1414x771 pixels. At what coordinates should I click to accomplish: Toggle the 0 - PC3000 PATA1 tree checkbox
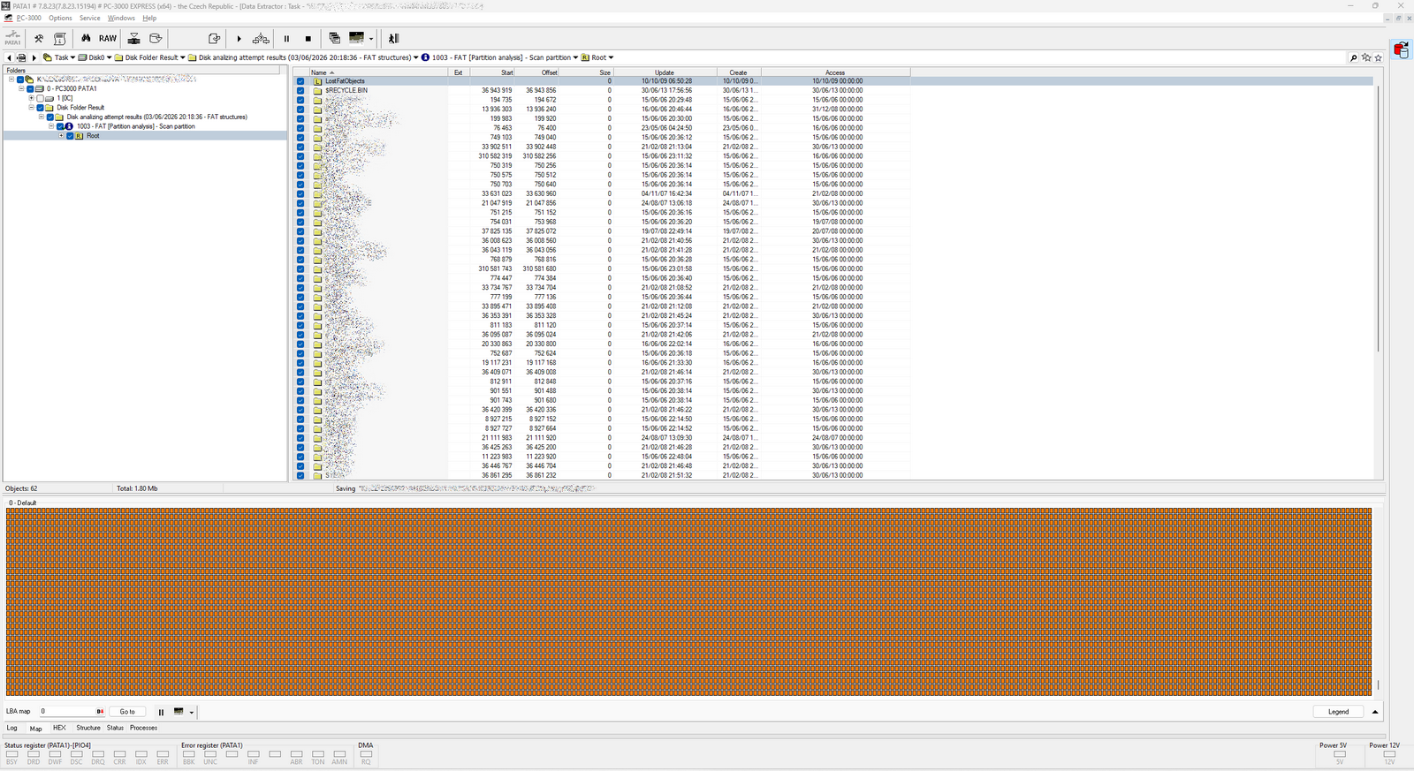point(30,88)
